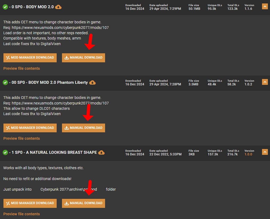Click green checkmark beside BODY MOD 2.0
This screenshot has width=270, height=219.
click(x=5, y=7)
